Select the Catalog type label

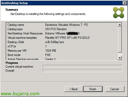point(15,29)
